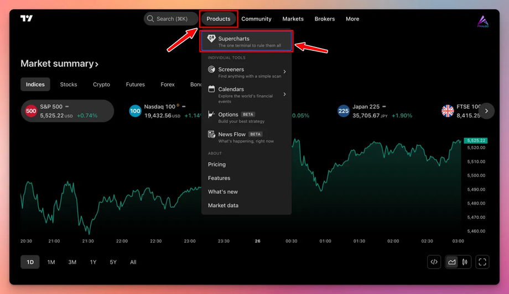Switch to area chart view
The height and width of the screenshot is (294, 509).
coord(452,262)
